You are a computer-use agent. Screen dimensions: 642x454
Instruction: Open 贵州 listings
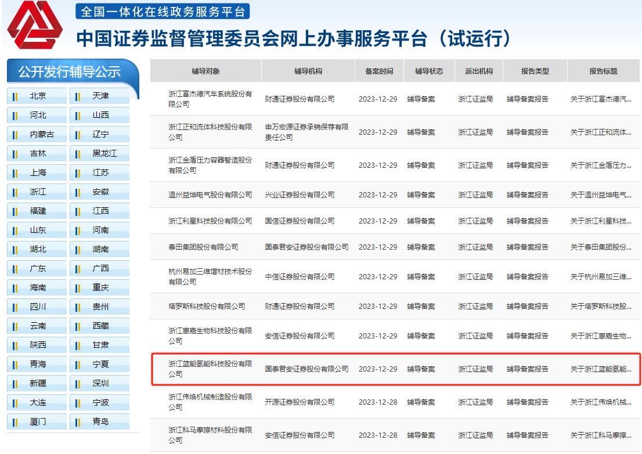[x=99, y=307]
